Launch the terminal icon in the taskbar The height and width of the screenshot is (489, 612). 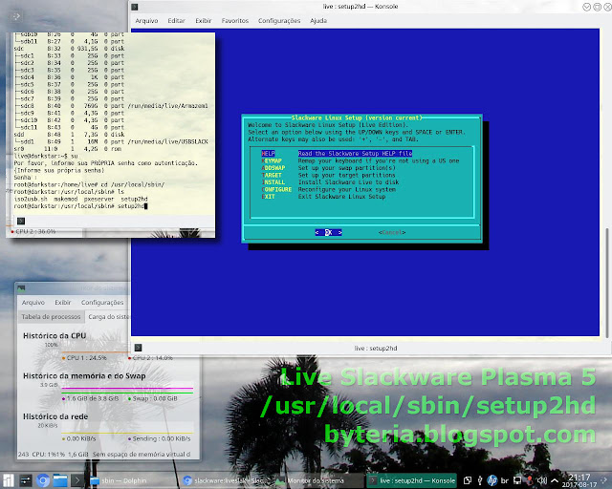tap(77, 480)
